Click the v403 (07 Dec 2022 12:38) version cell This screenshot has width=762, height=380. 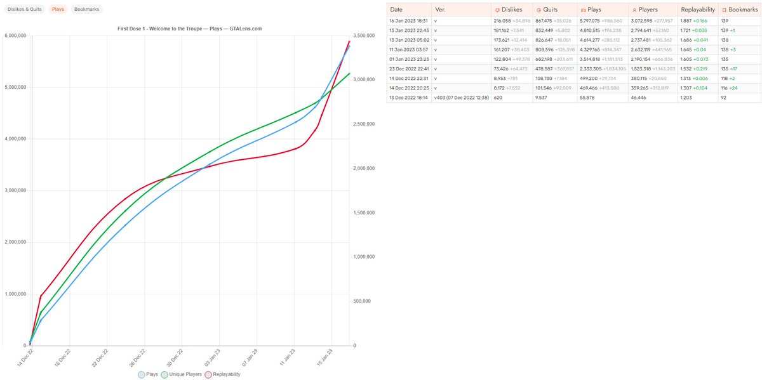tap(460, 98)
